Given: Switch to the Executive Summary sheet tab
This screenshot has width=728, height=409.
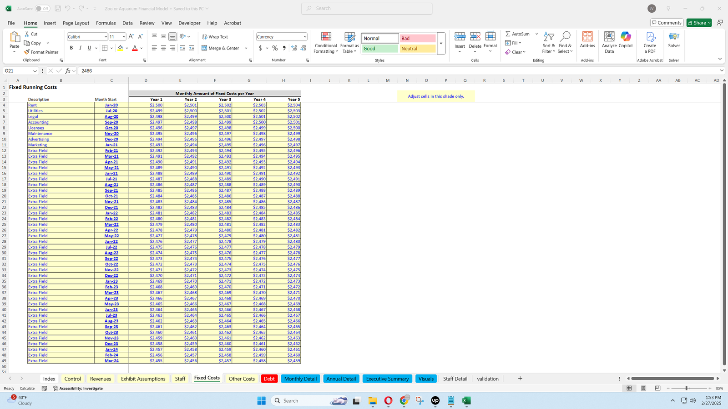Looking at the screenshot, I should (x=387, y=379).
